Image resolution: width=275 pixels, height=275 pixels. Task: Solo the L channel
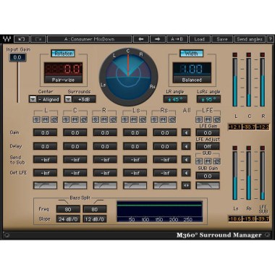[37, 119]
